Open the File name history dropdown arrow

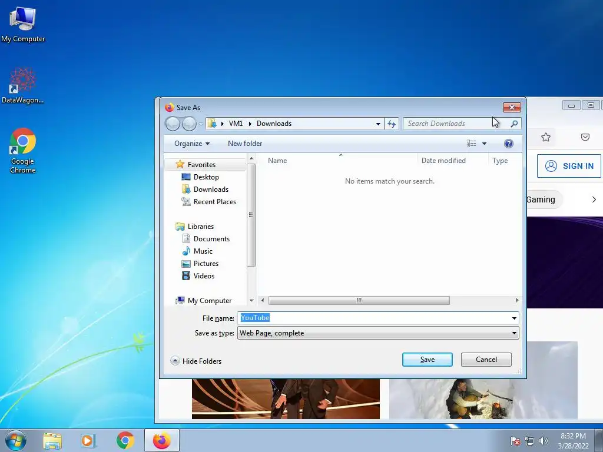[514, 318]
